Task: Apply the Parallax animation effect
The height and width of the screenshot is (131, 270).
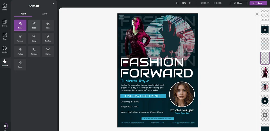Action: pos(34,51)
